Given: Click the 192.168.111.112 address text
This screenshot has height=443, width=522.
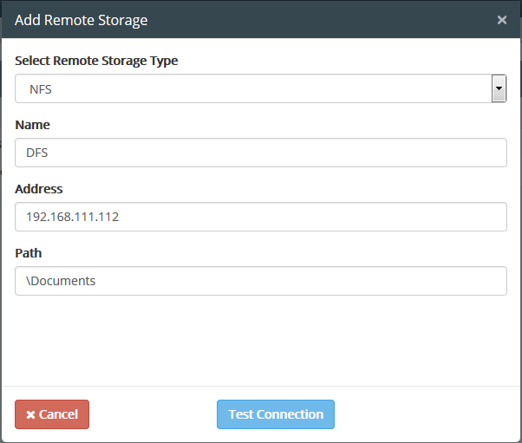Looking at the screenshot, I should click(x=73, y=217).
